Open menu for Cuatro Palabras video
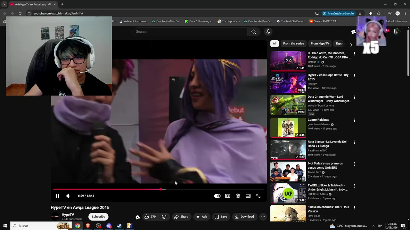The image size is (410, 230). [x=354, y=120]
